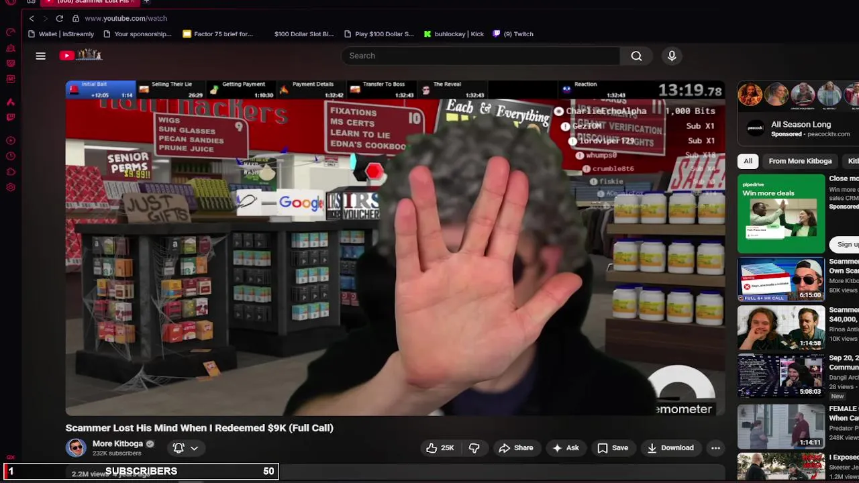The width and height of the screenshot is (859, 483).
Task: Start voice search with microphone icon
Action: click(672, 56)
